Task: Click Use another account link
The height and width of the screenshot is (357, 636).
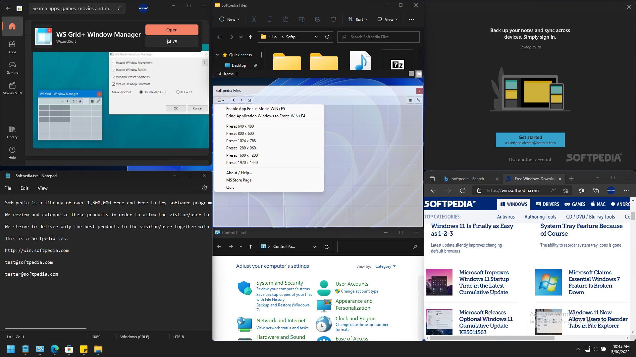Action: pos(530,160)
